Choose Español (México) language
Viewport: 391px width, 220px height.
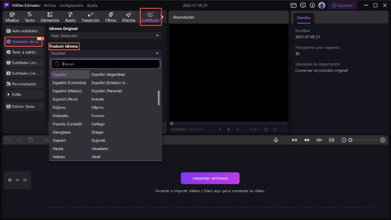pyautogui.click(x=67, y=91)
